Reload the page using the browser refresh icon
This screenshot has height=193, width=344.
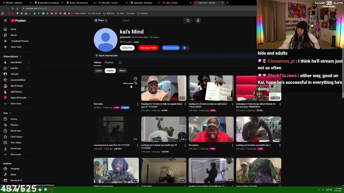(x=12, y=8)
